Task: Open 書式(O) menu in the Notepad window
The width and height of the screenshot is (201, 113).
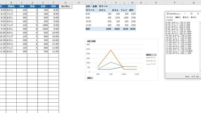Action: (186, 17)
